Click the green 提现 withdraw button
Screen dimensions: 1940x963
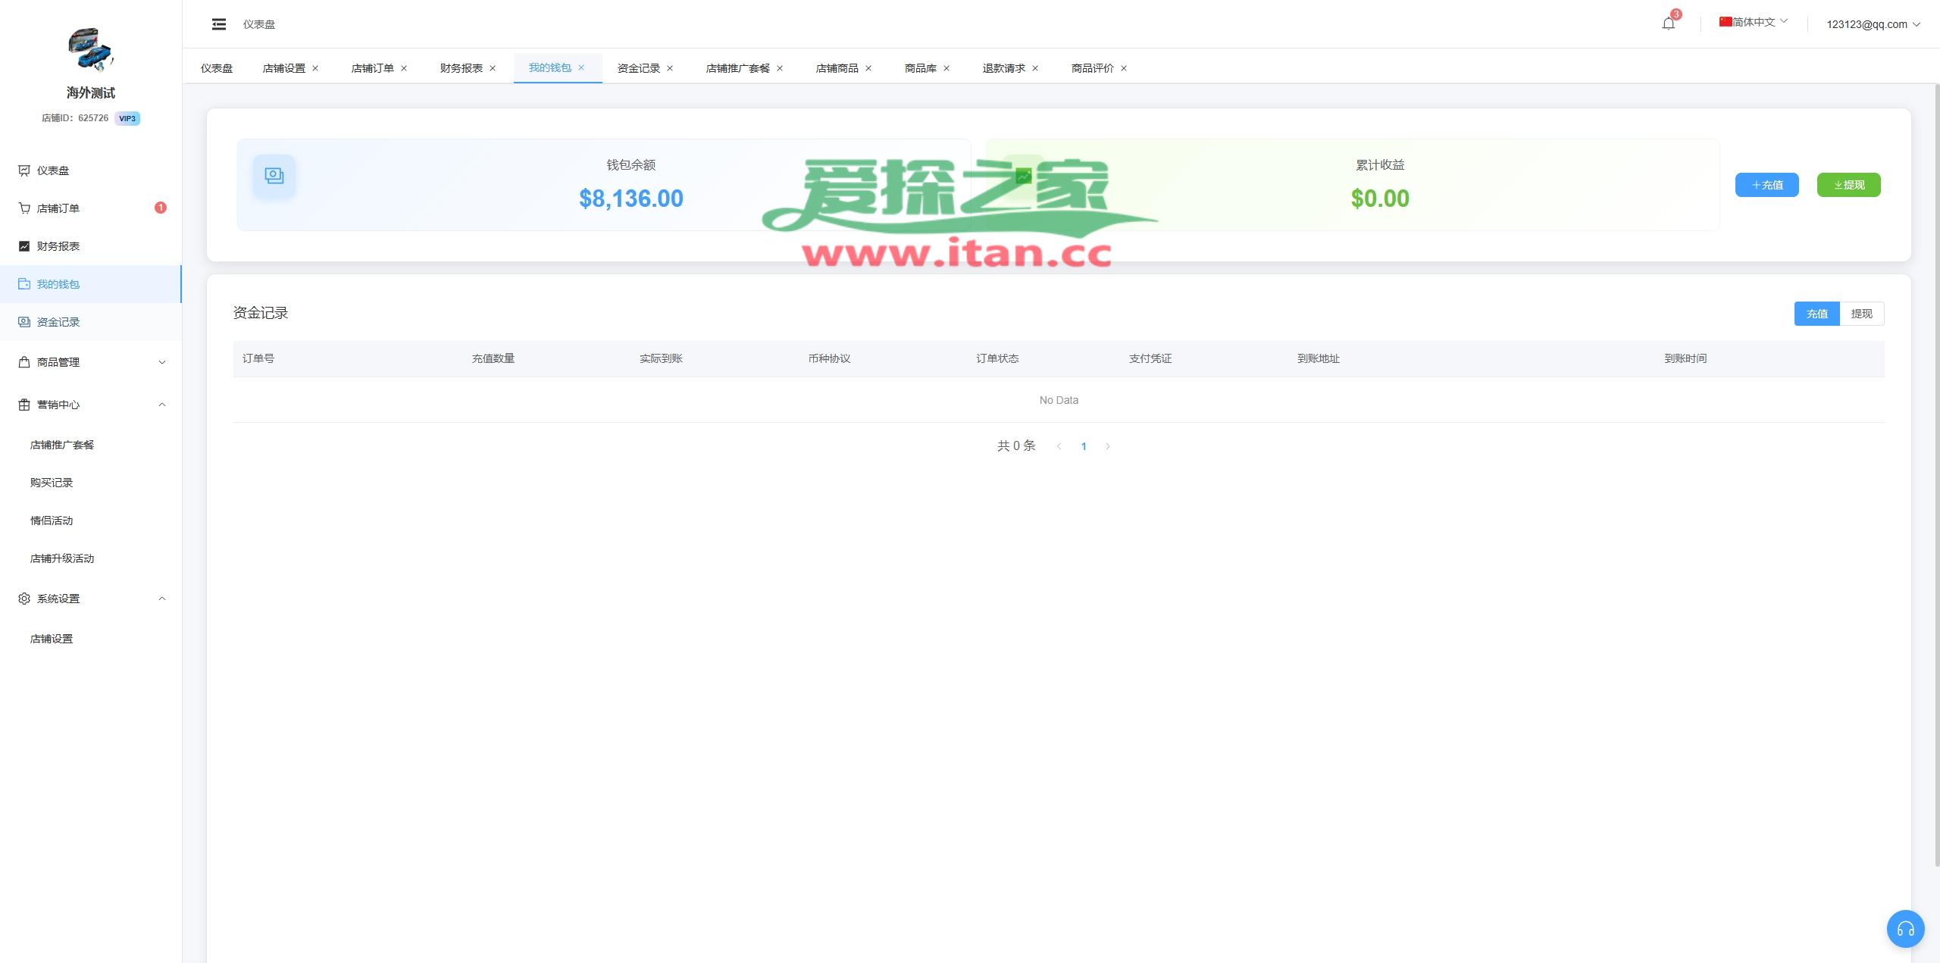click(1848, 185)
